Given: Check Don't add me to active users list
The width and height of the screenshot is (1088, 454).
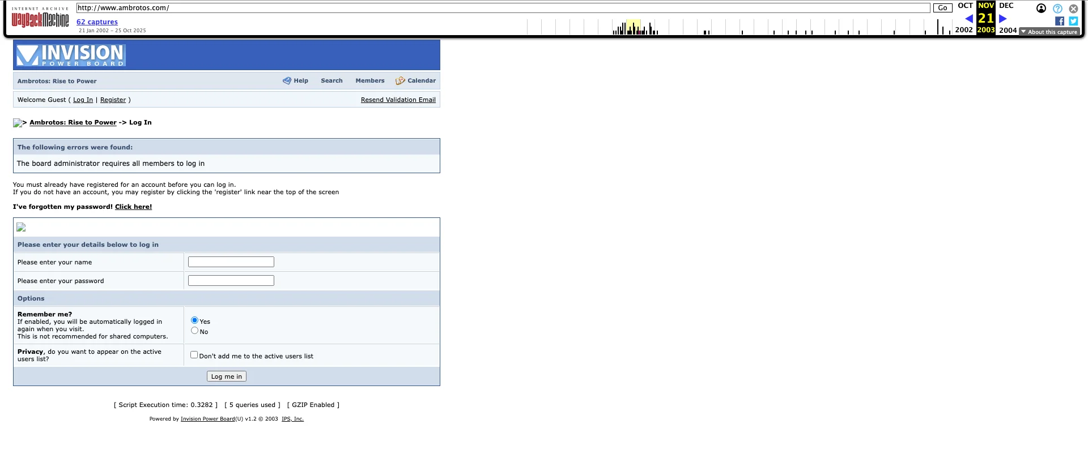Looking at the screenshot, I should (x=194, y=355).
